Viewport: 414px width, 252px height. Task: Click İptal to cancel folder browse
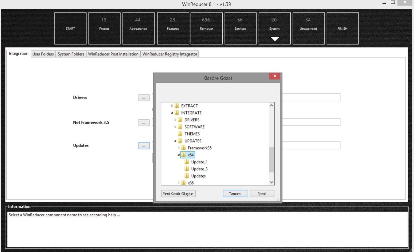coord(262,194)
